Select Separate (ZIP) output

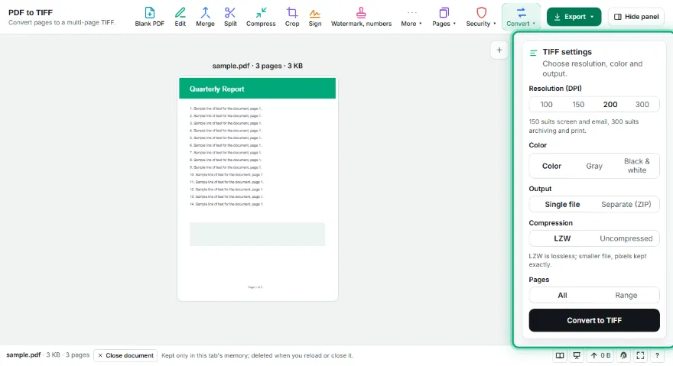coord(626,204)
